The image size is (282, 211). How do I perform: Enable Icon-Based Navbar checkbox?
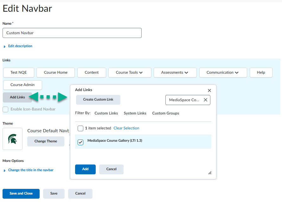click(x=6, y=109)
